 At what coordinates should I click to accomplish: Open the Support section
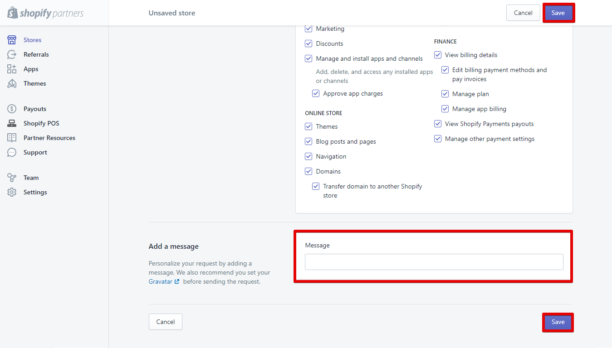coord(35,152)
